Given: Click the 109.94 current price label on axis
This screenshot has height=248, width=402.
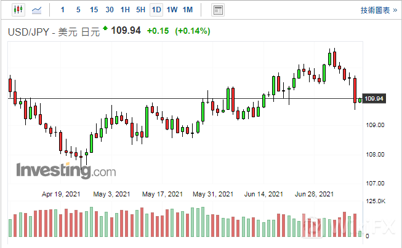Looking at the screenshot, I should (374, 99).
